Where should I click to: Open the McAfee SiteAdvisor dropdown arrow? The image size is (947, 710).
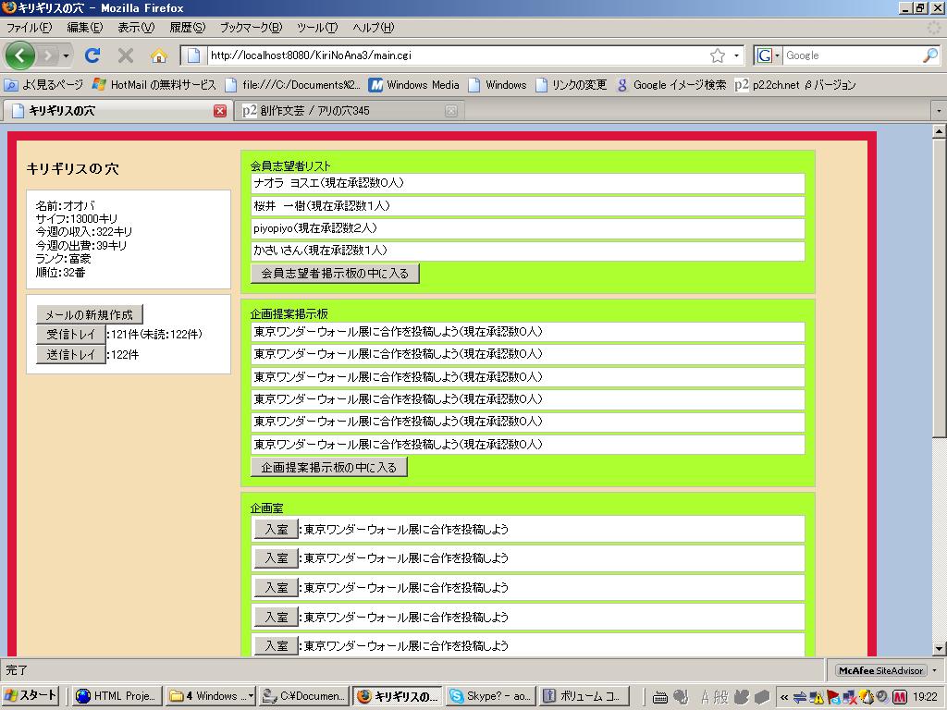coord(935,670)
